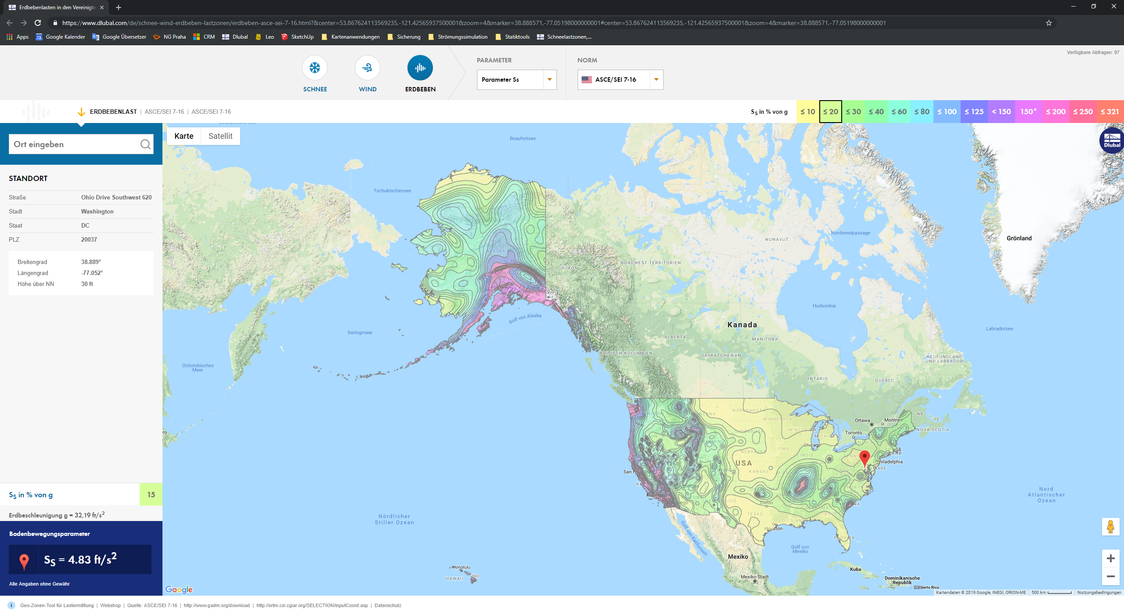The width and height of the screenshot is (1124, 615).
Task: Switch map to Satellit view
Action: coord(220,136)
